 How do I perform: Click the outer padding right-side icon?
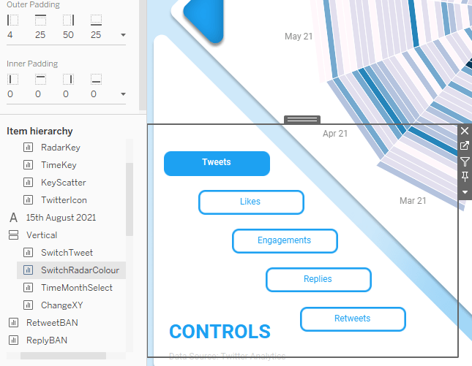pos(68,20)
